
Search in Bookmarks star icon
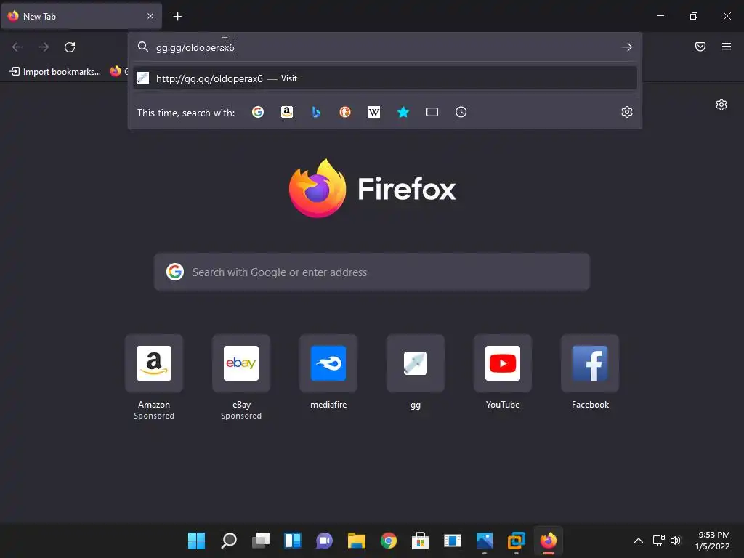[403, 112]
